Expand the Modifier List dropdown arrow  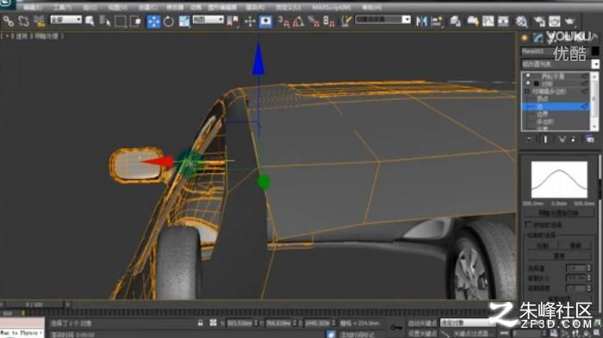pos(595,65)
